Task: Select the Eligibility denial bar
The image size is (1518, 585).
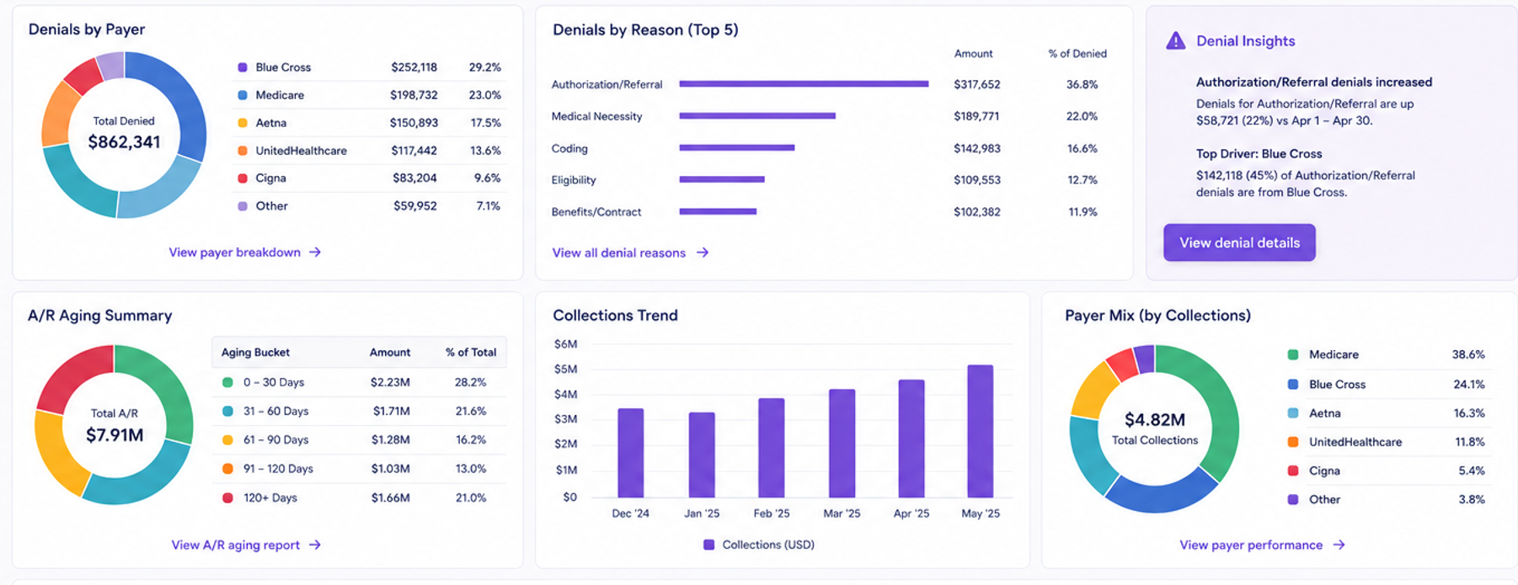Action: [x=722, y=179]
